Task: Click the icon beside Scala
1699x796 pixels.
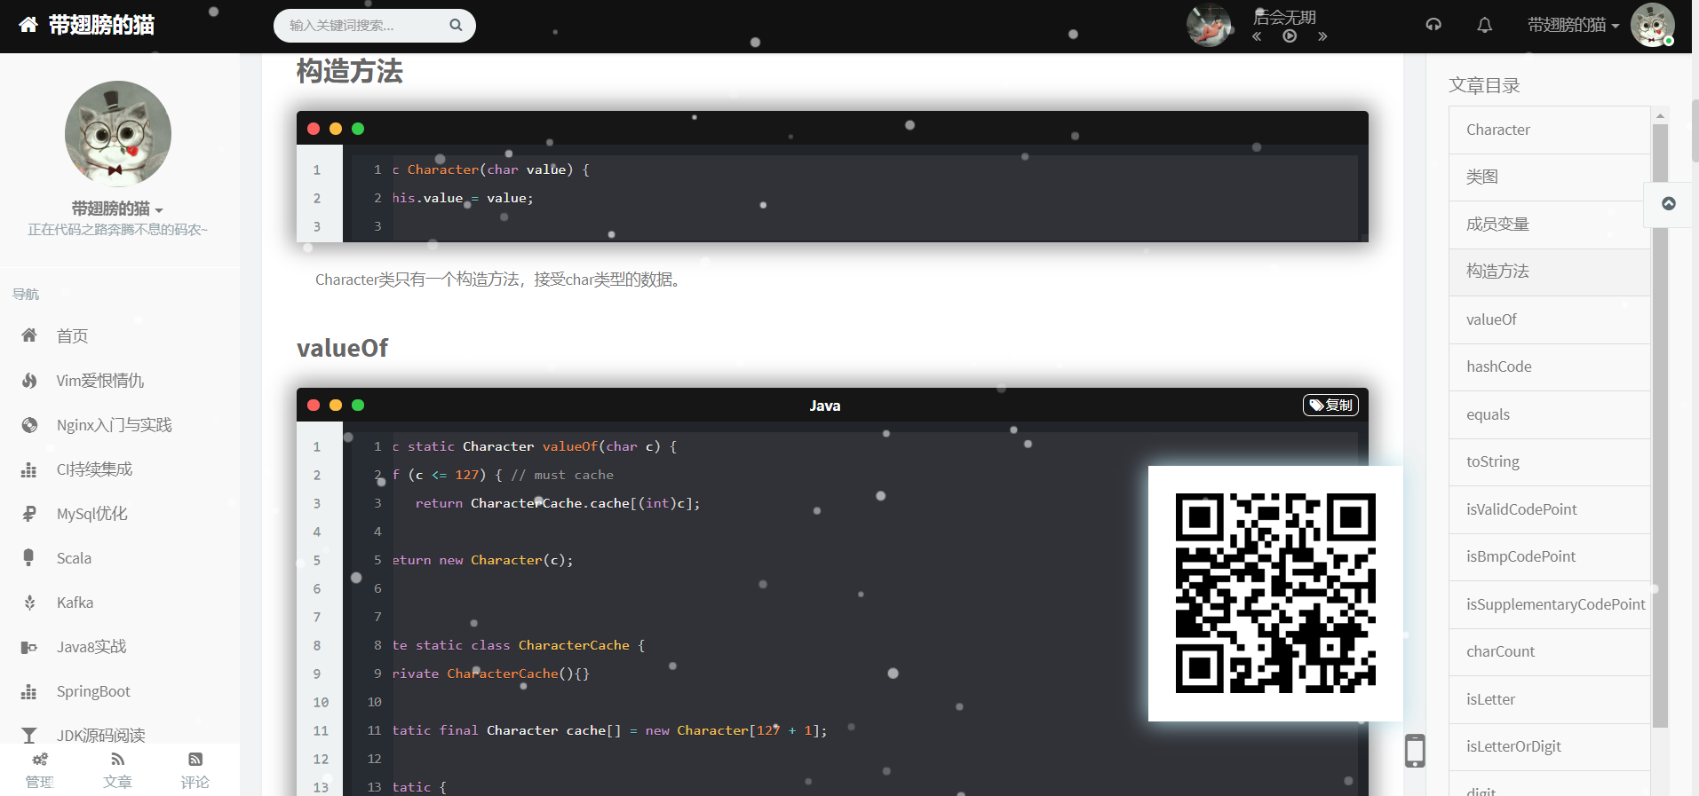Action: click(x=28, y=557)
